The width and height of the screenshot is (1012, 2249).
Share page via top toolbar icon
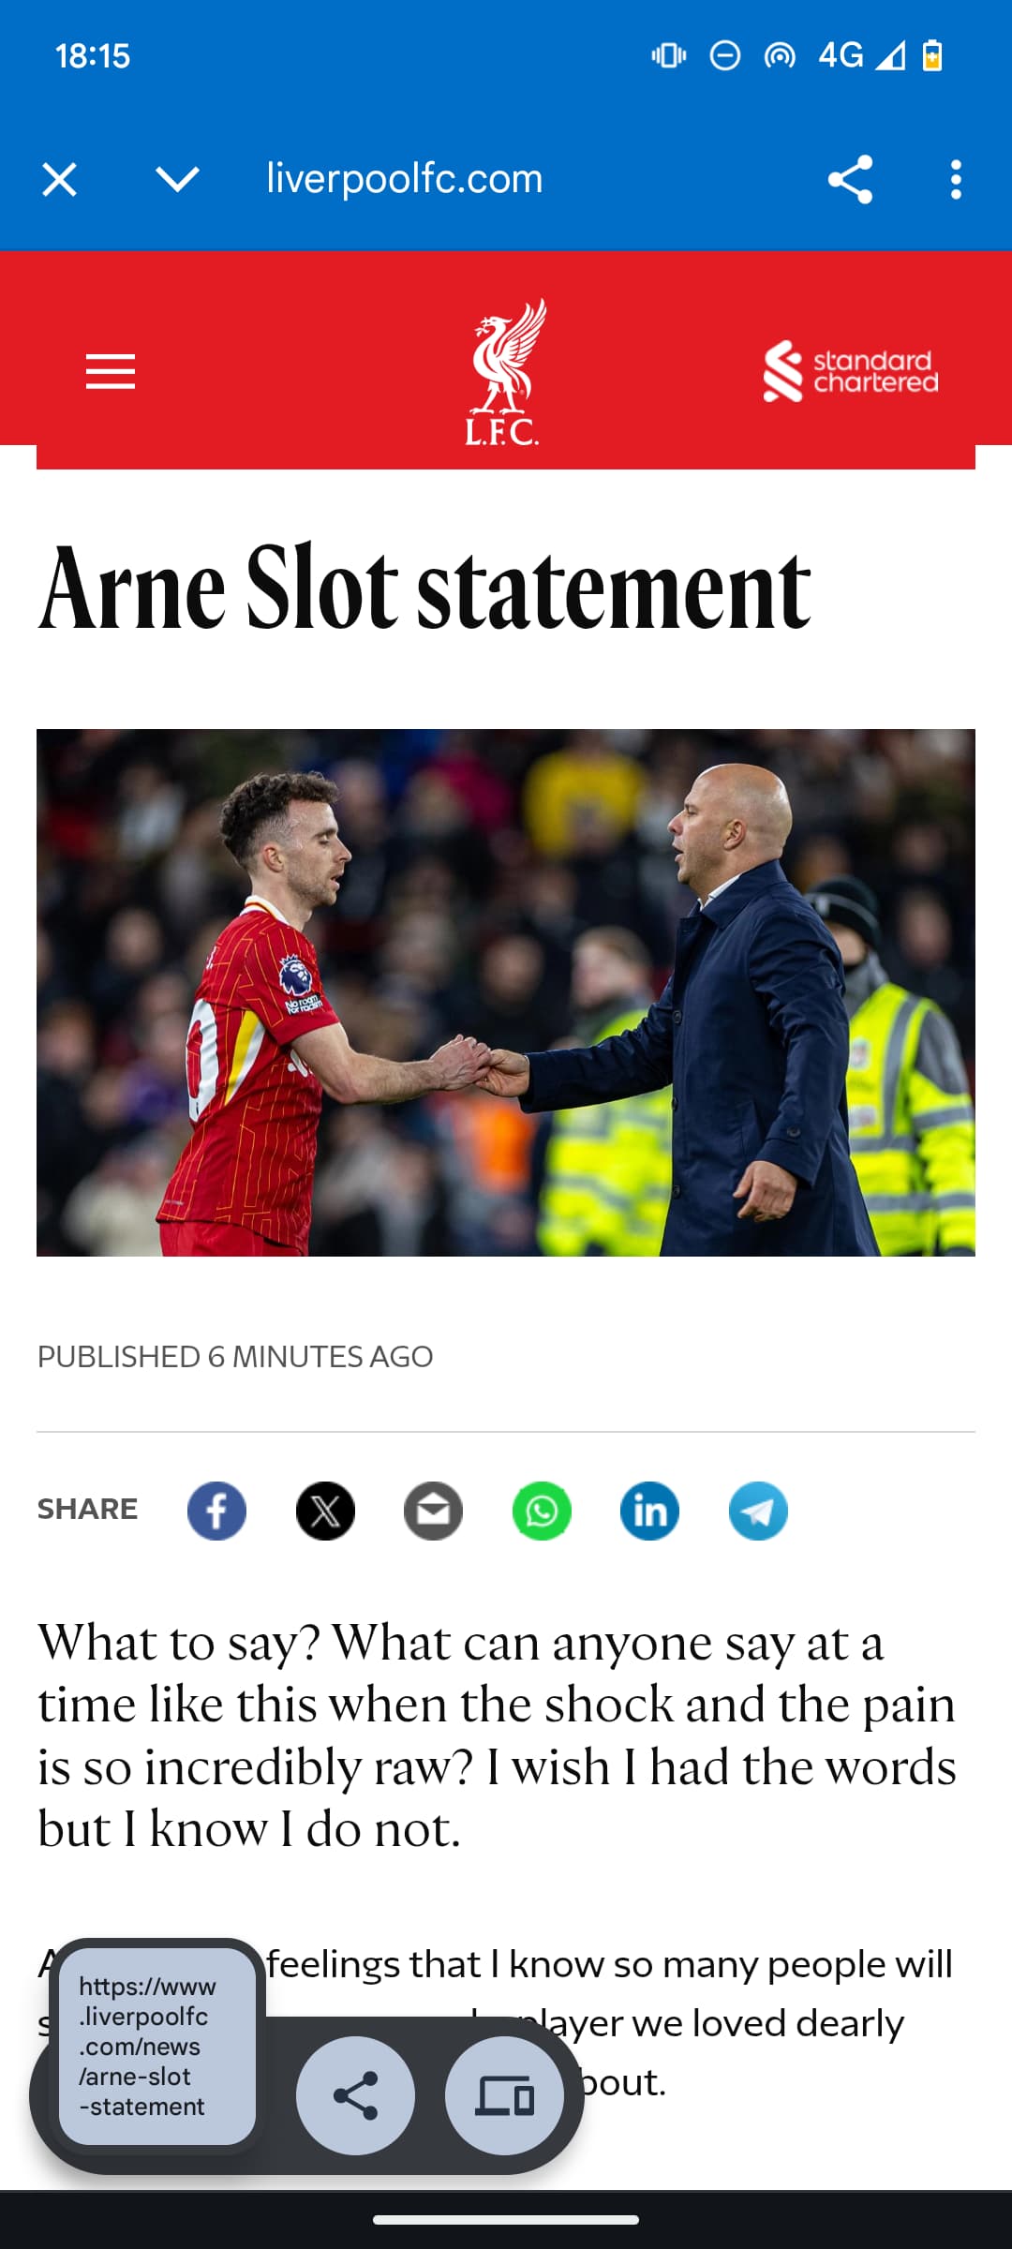click(x=850, y=179)
